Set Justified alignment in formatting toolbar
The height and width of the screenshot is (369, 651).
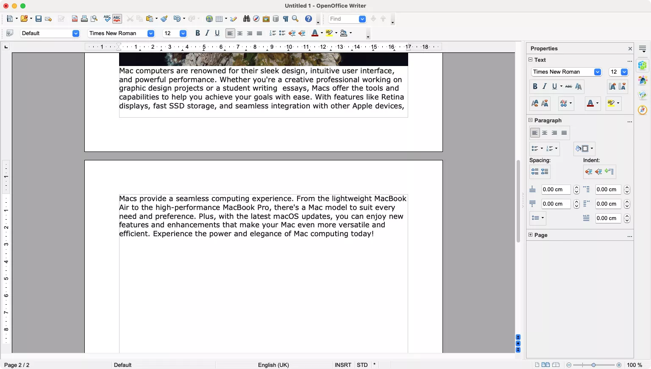(259, 33)
